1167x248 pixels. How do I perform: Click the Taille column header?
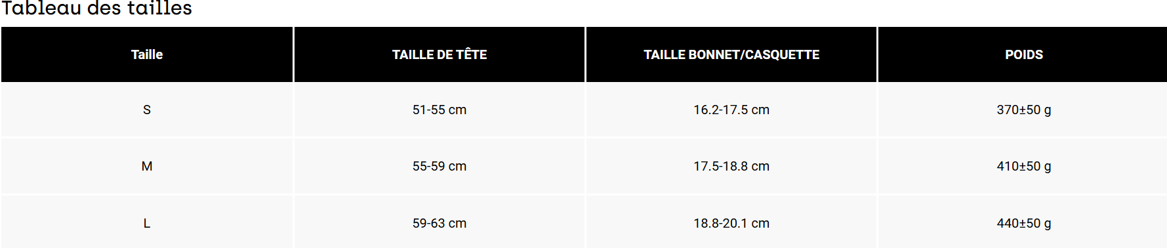(147, 54)
